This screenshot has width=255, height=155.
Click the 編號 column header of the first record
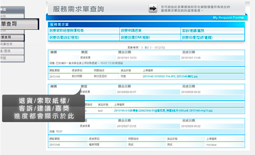(54, 52)
